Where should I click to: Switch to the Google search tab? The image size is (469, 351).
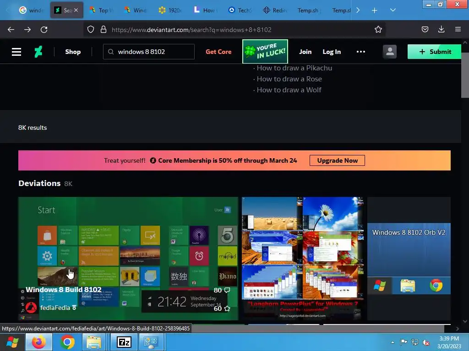31,10
